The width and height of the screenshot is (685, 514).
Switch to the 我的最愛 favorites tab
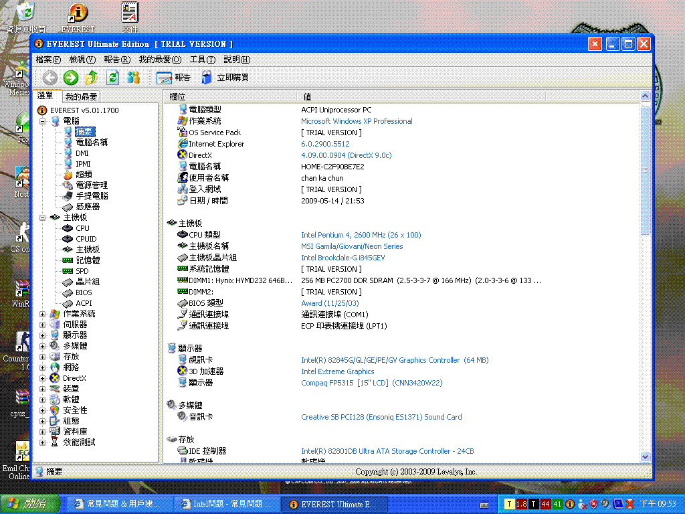[x=82, y=97]
